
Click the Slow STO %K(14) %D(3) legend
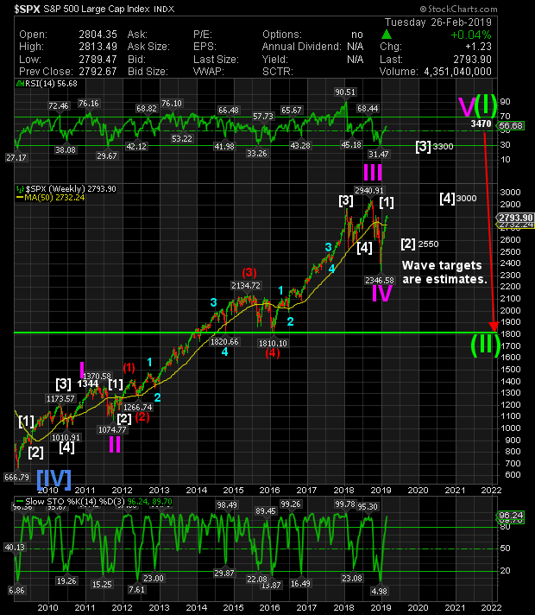point(93,502)
